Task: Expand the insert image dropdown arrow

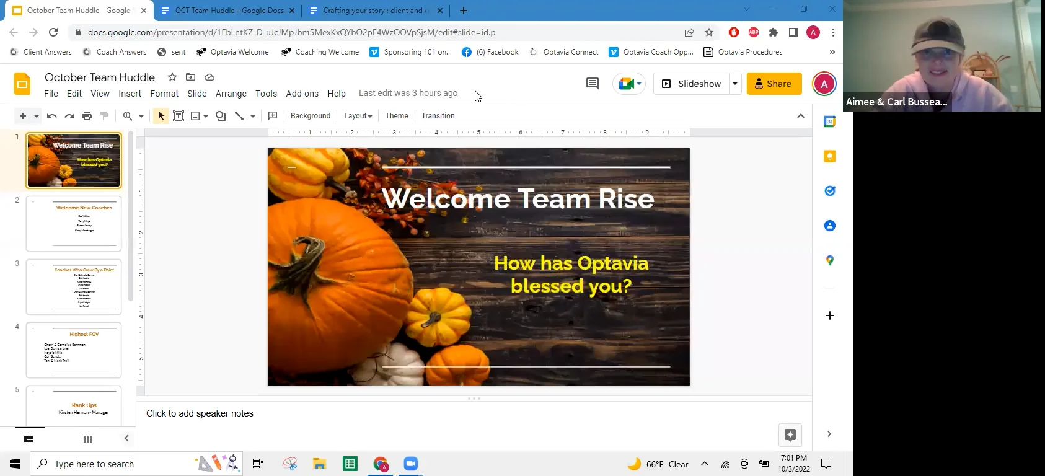Action: pos(206,116)
